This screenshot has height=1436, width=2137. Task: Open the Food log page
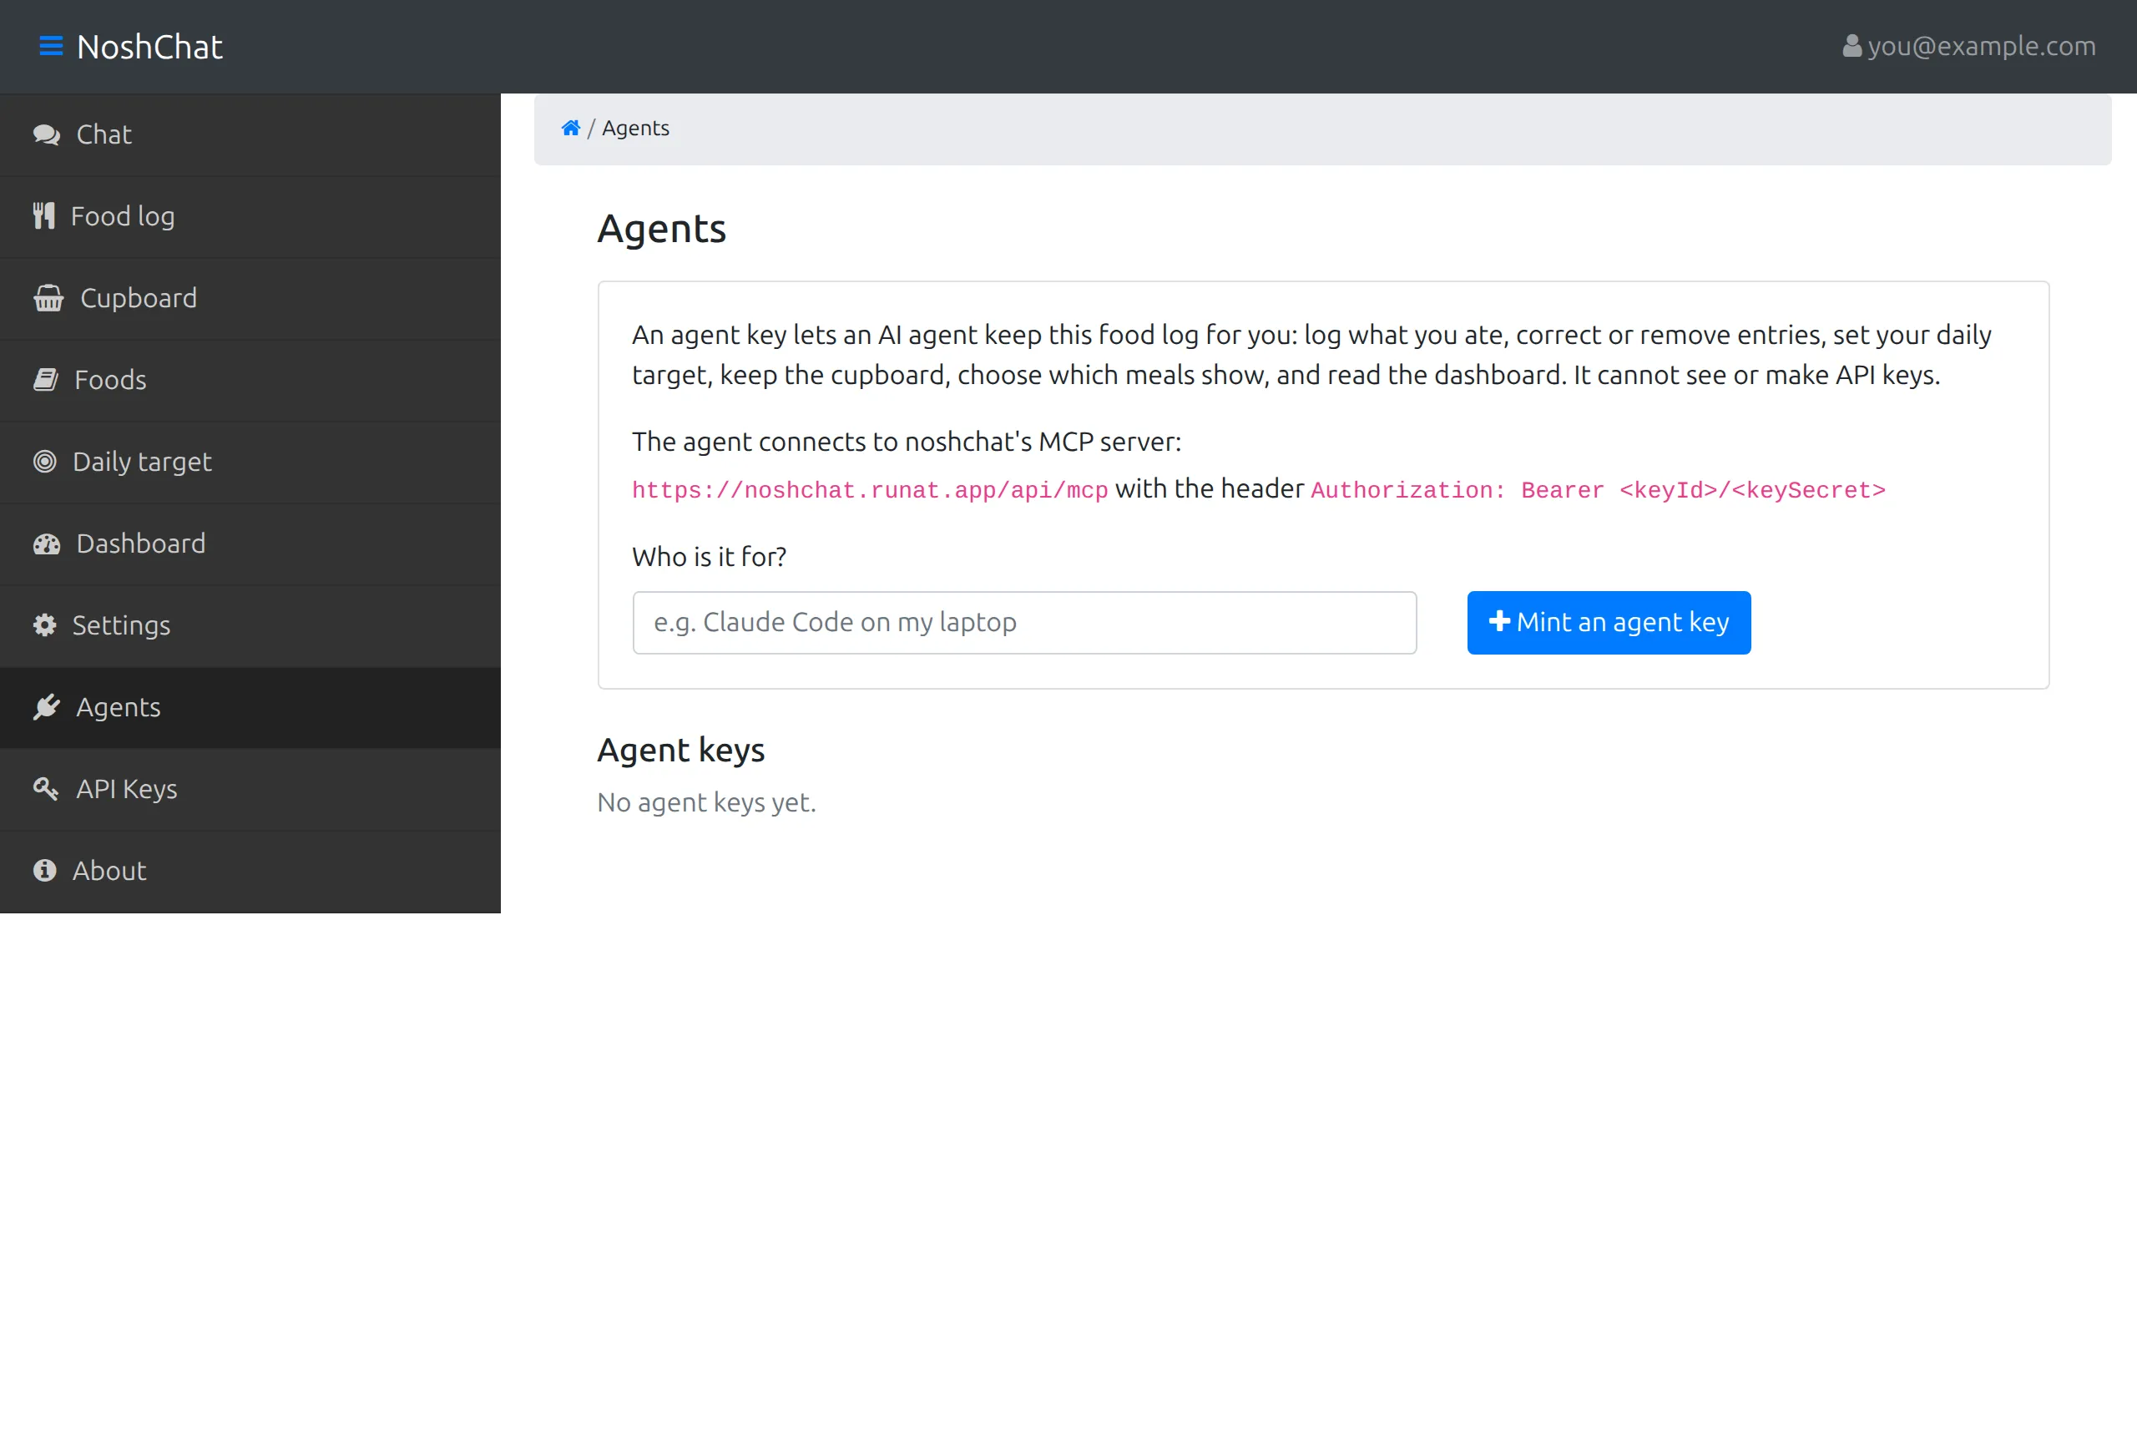coord(250,217)
